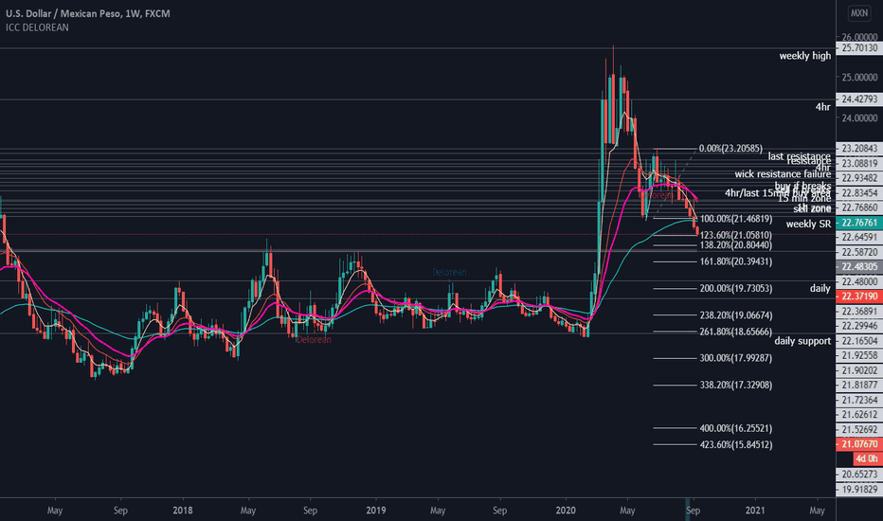Viewport: 883px width, 521px height.
Task: Click Fibonacci level 400.00%(16.25521)
Action: 736,428
